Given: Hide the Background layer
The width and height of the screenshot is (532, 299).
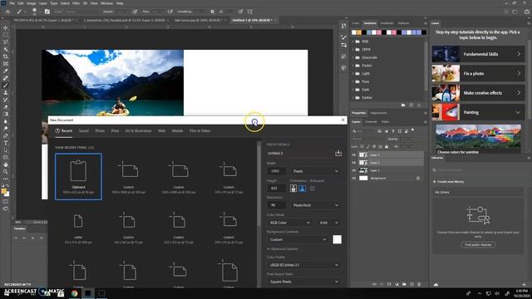Looking at the screenshot, I should click(354, 179).
